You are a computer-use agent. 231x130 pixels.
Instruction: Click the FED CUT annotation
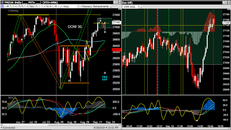pyautogui.click(x=105, y=78)
